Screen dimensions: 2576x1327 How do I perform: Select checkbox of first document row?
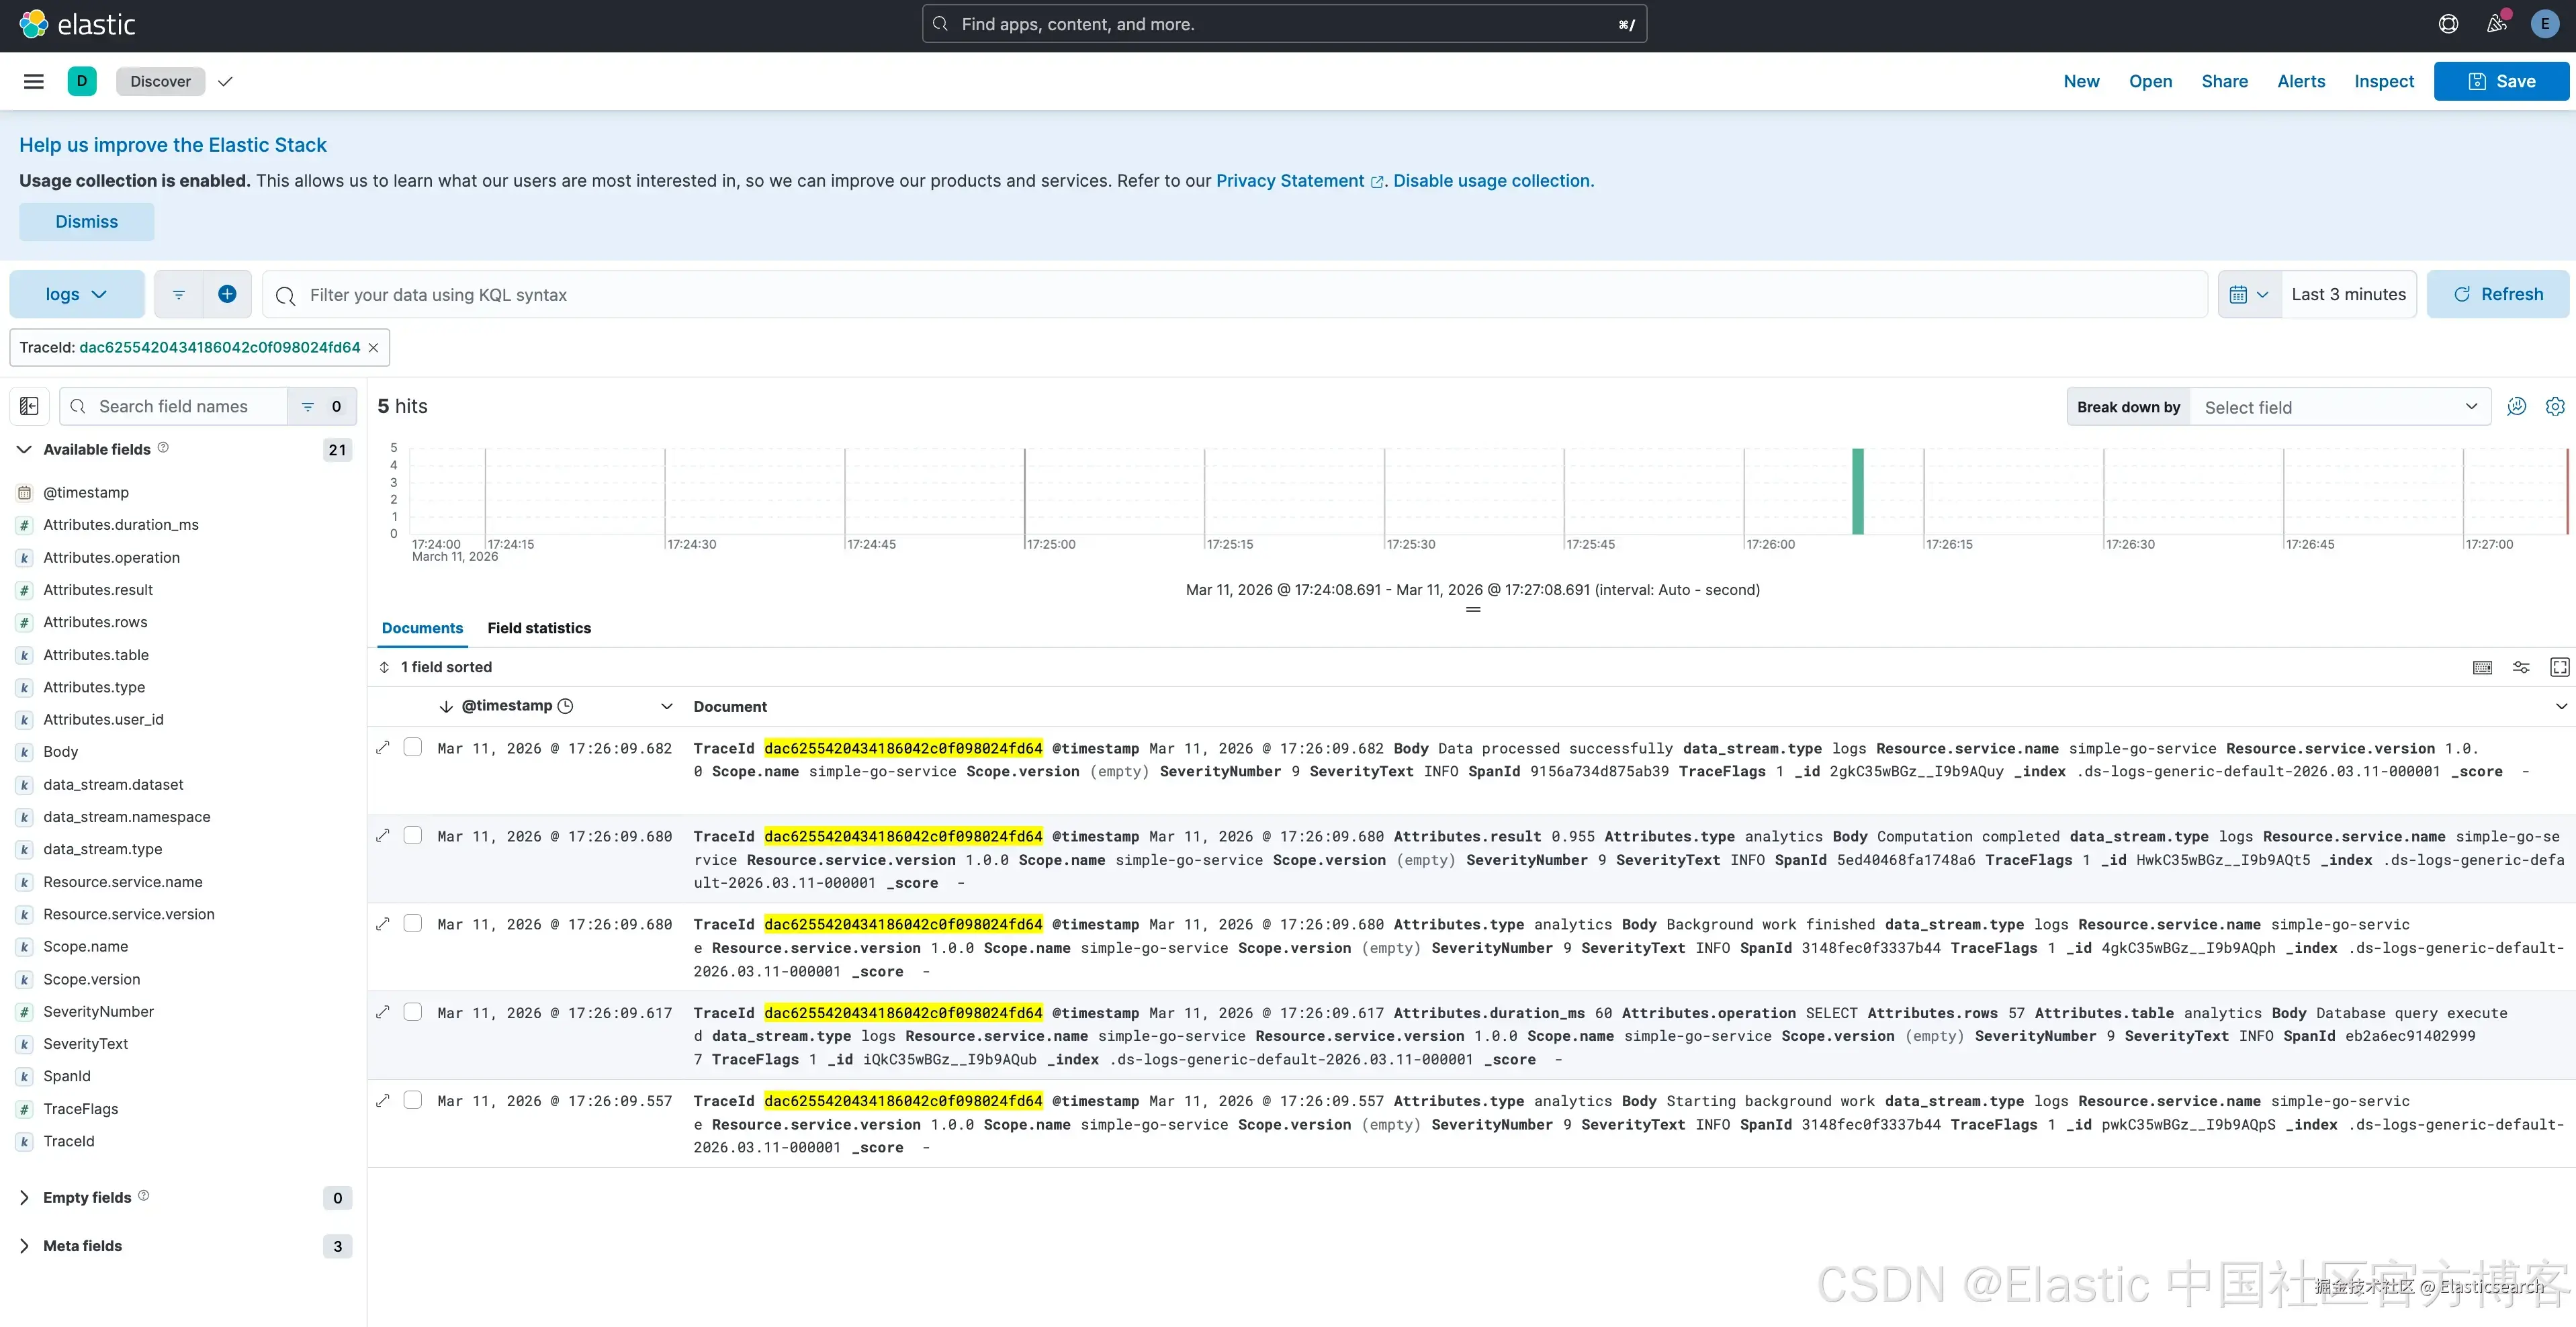413,747
